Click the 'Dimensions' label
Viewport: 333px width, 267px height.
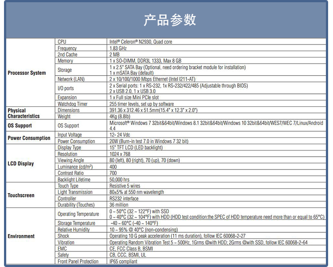click(68, 110)
